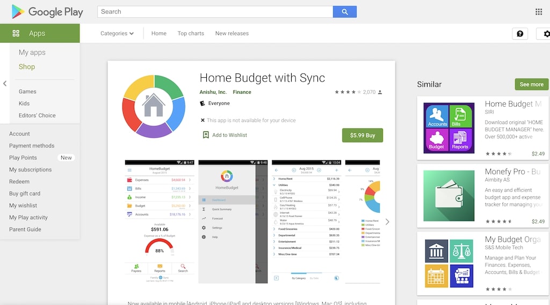The image size is (550, 305).
Task: Open Home Budget Manager title in Similar
Action: tap(513, 104)
